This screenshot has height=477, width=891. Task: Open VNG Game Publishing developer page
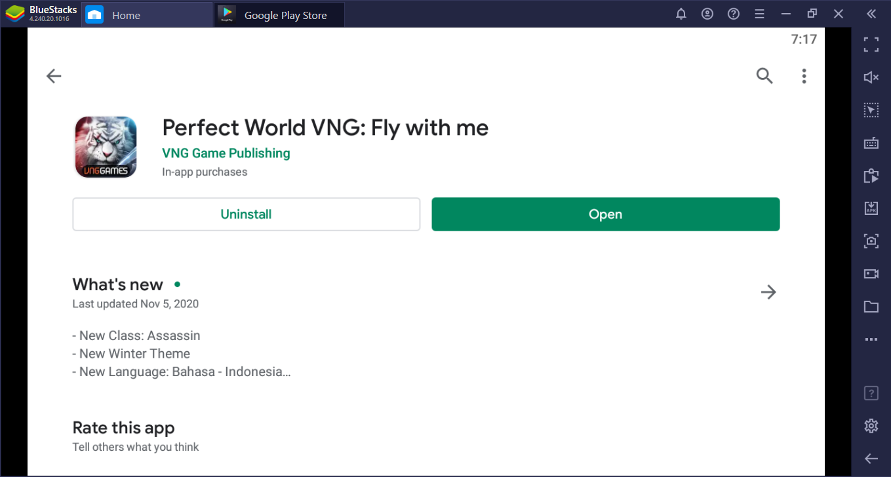click(226, 153)
